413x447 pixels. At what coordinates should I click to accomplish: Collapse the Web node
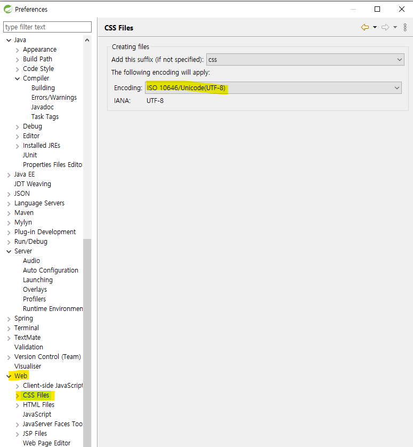9,376
